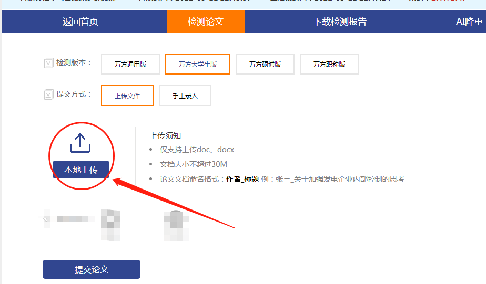The width and height of the screenshot is (486, 284).
Task: Click the text 文档大小不超过30M
Action: point(194,164)
